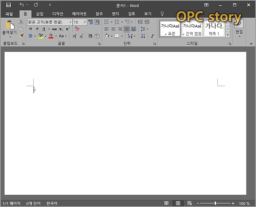The height and width of the screenshot is (207, 256).
Task: Click the enclosed character icon
Action: click(x=97, y=36)
